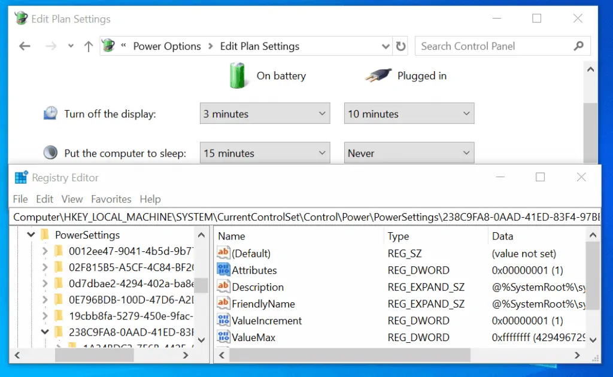Viewport: 613px width, 377px height.
Task: Click scroll down arrow in registry tree pane
Action: 201,340
